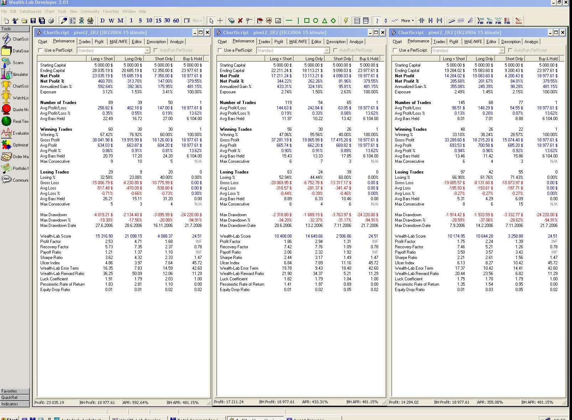Select the candlestick chart style icon
Image resolution: width=572 pixels, height=420 pixels.
(386, 21)
